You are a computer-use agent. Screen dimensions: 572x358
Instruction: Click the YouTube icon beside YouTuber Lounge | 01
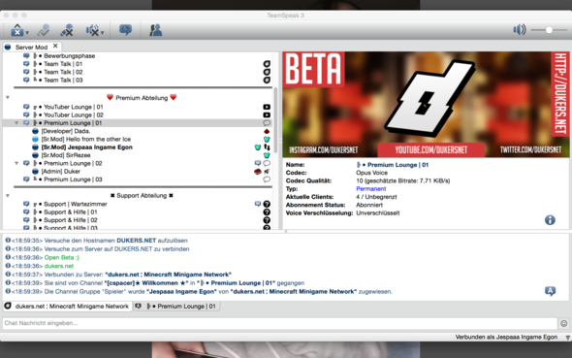[267, 107]
